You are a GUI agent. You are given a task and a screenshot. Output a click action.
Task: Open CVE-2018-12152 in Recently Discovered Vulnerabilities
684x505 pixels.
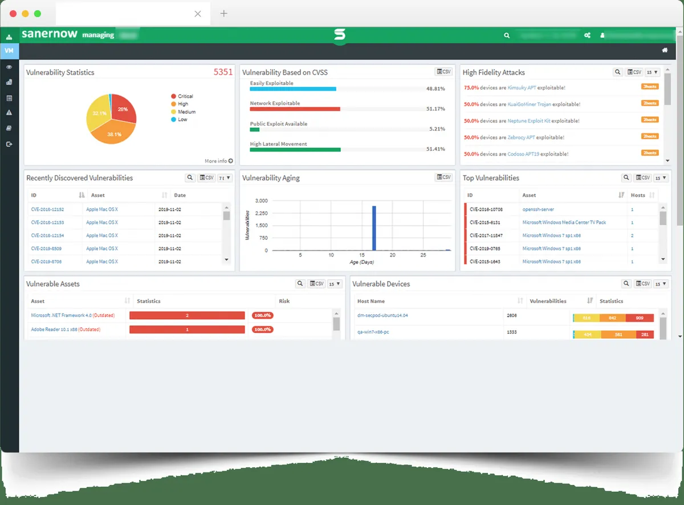(47, 209)
